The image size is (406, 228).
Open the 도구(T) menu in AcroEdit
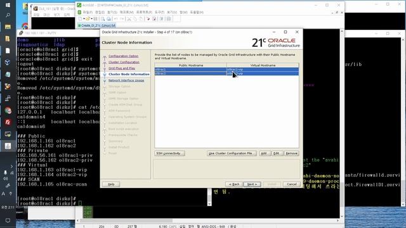(159, 12)
